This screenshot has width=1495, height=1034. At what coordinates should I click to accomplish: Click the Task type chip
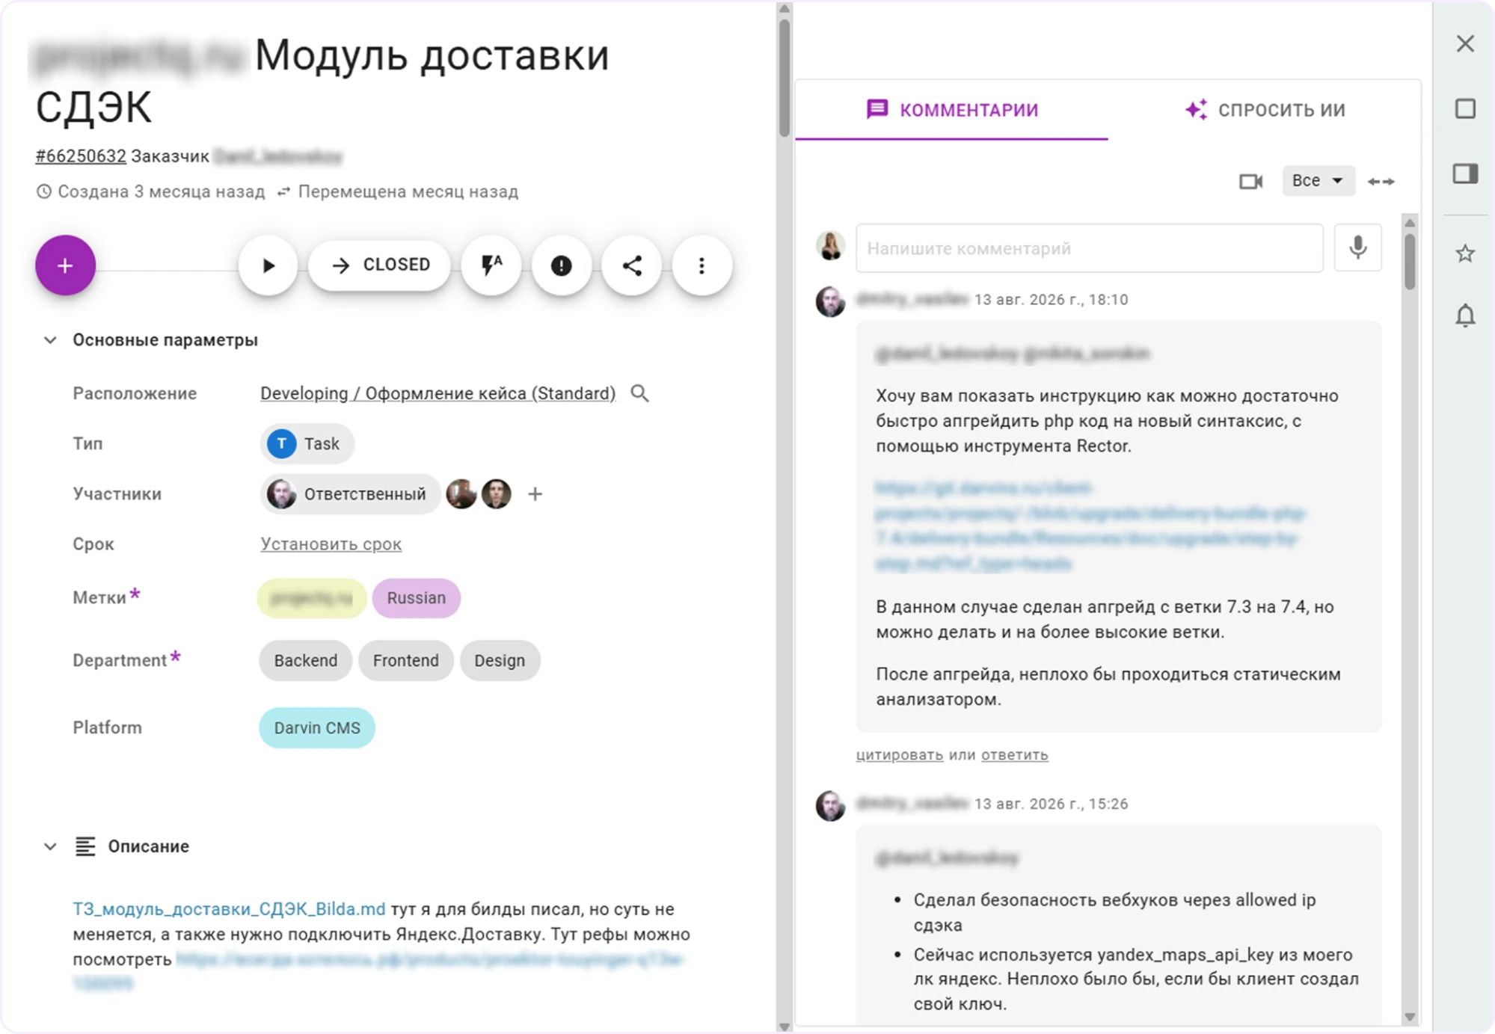click(x=307, y=444)
